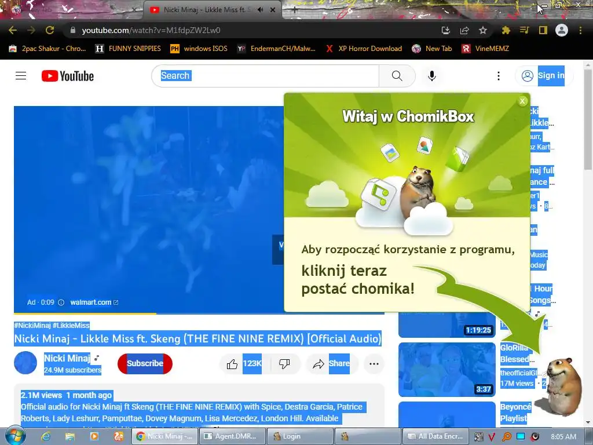This screenshot has height=445, width=593.
Task: Share this page via address bar icon
Action: pyautogui.click(x=464, y=30)
